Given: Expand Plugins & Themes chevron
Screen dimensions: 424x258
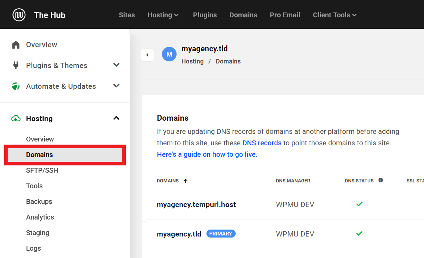Looking at the screenshot, I should 116,65.
